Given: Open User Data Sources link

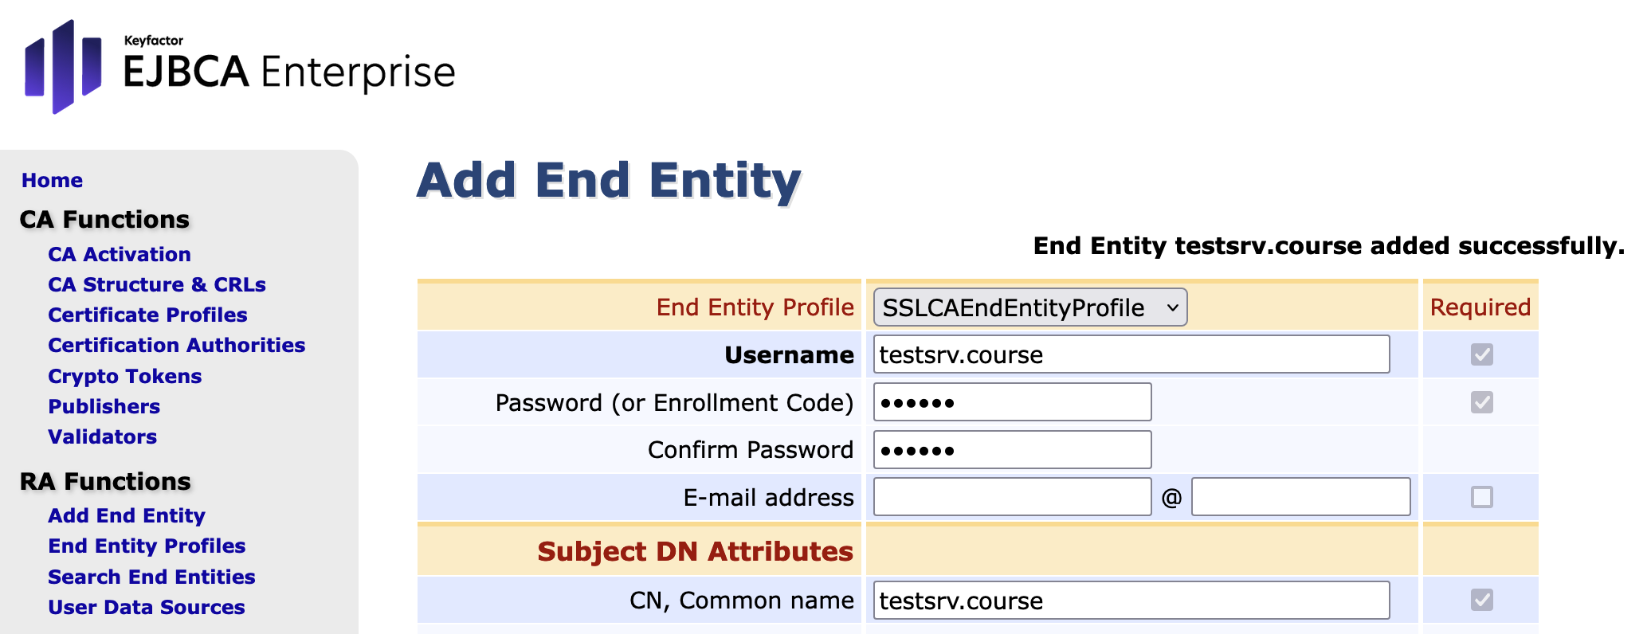Looking at the screenshot, I should pos(147,608).
